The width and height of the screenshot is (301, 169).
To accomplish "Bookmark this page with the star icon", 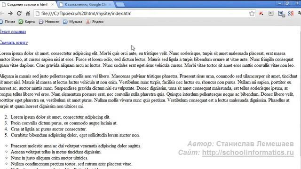I will tap(252, 14).
